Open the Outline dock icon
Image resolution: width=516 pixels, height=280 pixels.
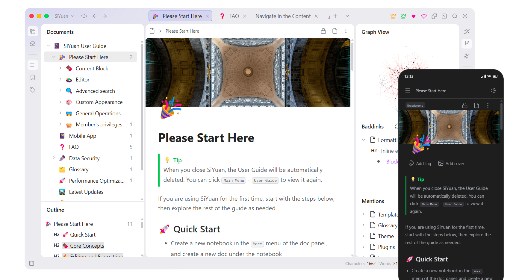pyautogui.click(x=33, y=65)
